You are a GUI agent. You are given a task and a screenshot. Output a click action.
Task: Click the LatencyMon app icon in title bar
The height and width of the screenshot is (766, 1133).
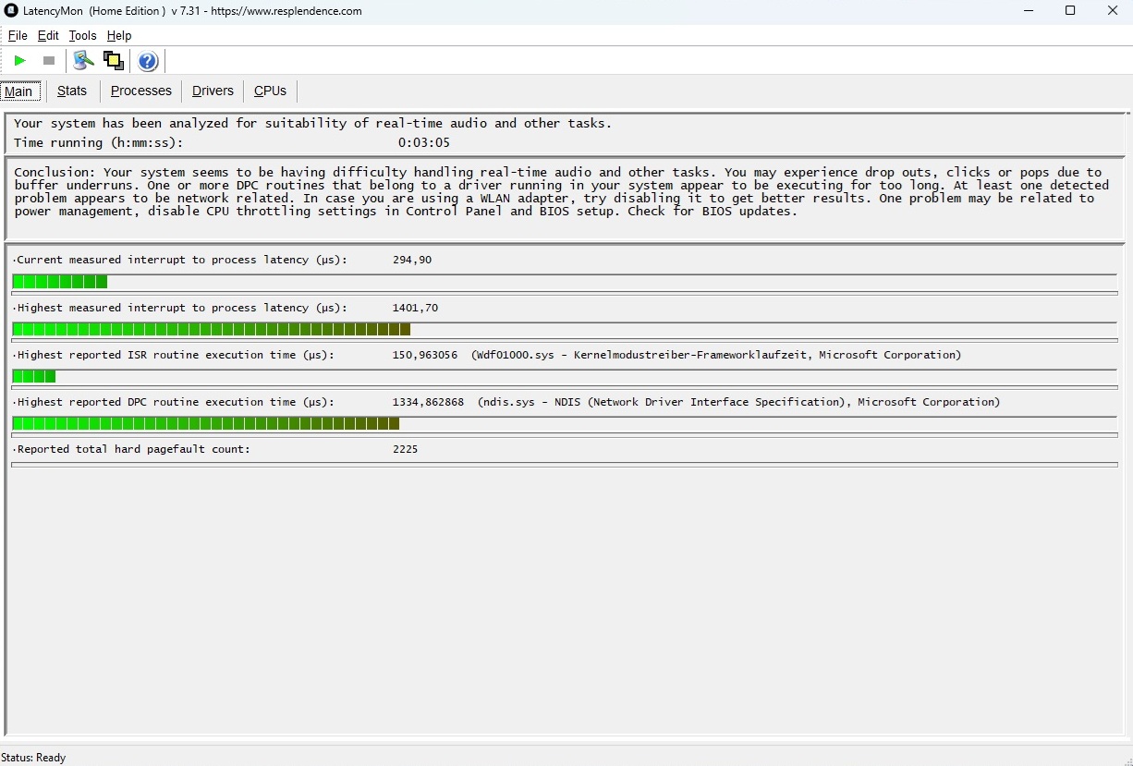tap(11, 11)
